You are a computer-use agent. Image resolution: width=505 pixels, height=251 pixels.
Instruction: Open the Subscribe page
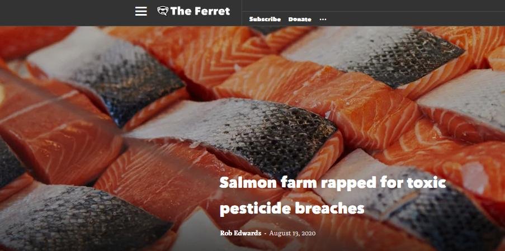(265, 20)
